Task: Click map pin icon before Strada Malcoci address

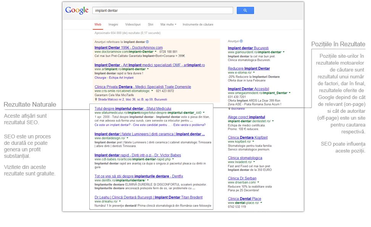Action: [x=96, y=99]
